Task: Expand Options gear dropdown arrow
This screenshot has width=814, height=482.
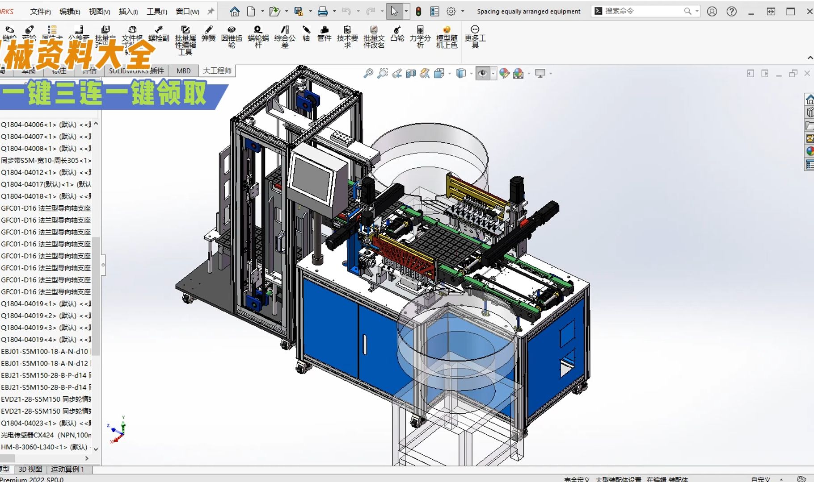Action: click(x=463, y=11)
